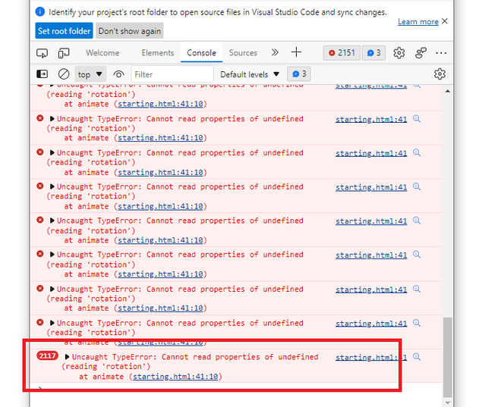Image resolution: width=501 pixels, height=407 pixels.
Task: Switch to the Sources tab
Action: click(x=243, y=53)
